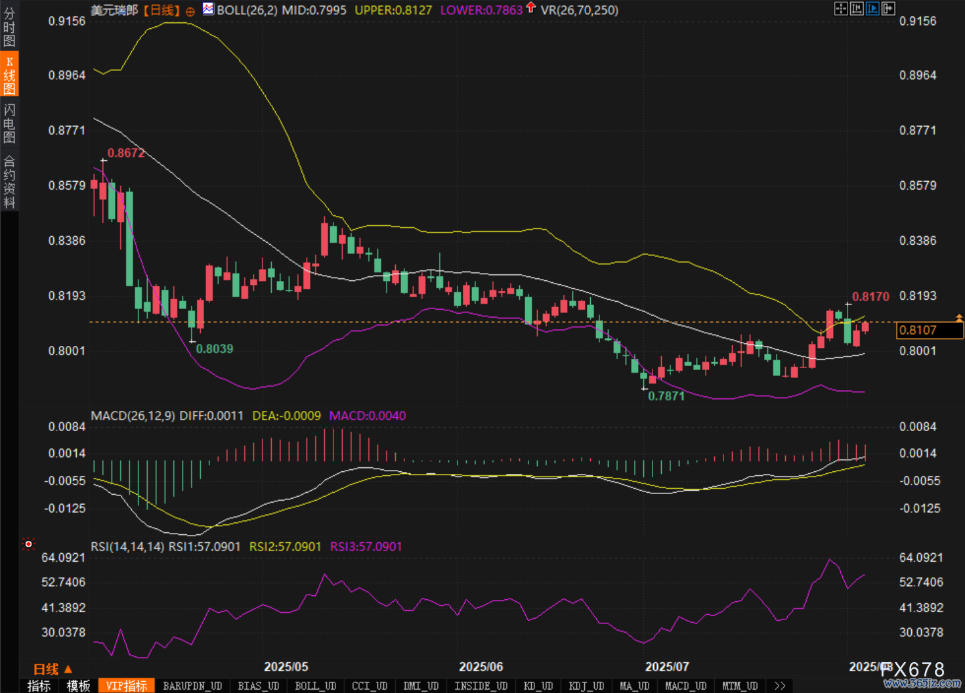Select the 指标 bottom tab
Image resolution: width=965 pixels, height=693 pixels.
39,686
